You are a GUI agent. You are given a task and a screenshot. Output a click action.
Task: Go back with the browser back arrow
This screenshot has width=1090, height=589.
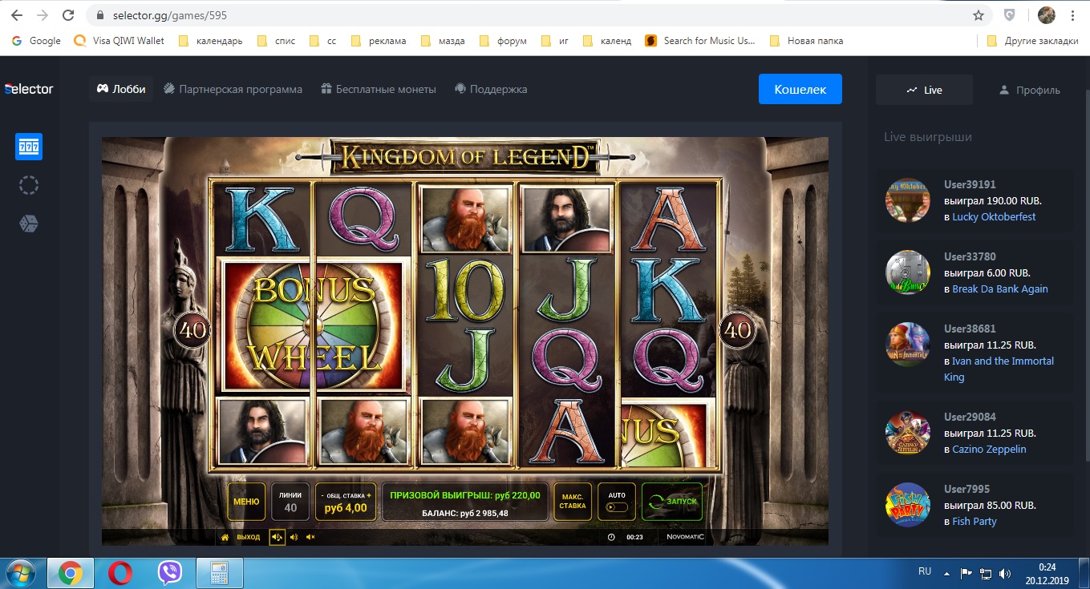tap(17, 15)
